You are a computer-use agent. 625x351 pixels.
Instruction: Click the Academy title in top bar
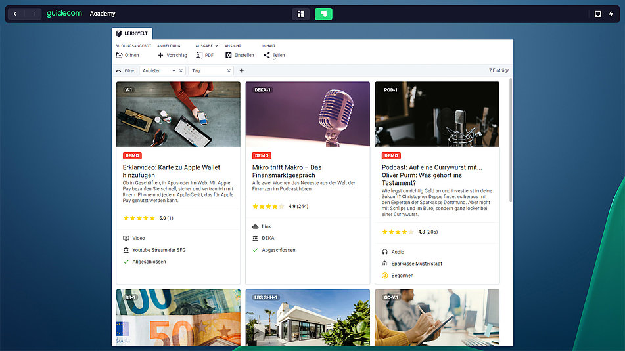(x=103, y=14)
